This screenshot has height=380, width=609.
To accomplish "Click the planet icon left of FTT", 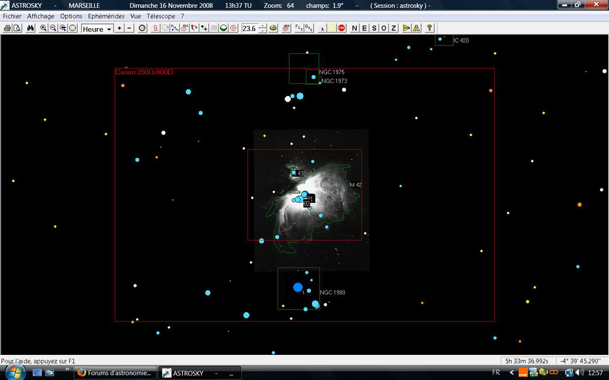I will click(286, 28).
